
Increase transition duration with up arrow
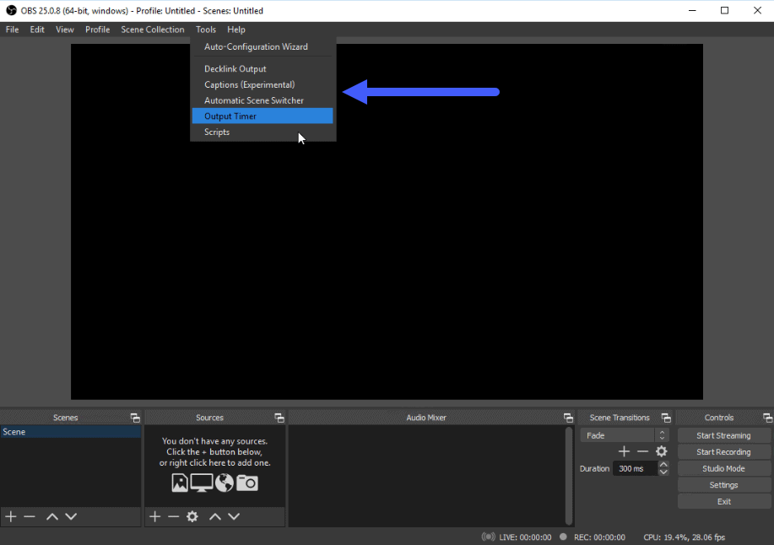tap(664, 465)
